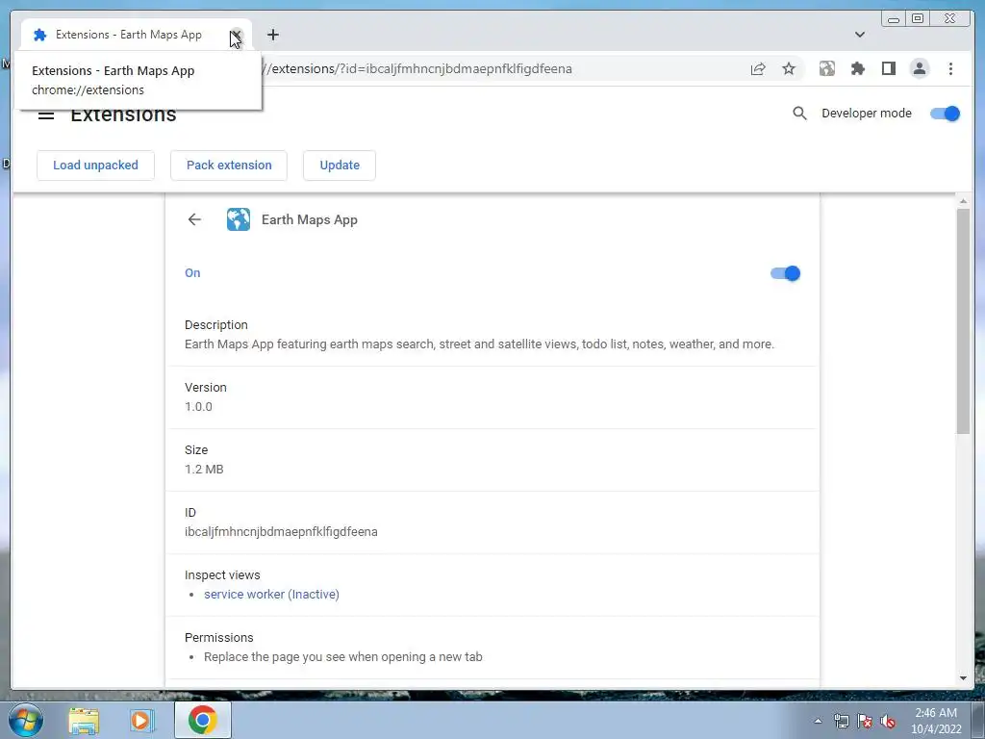This screenshot has width=985, height=739.
Task: Go back using the left arrow icon
Action: [194, 219]
